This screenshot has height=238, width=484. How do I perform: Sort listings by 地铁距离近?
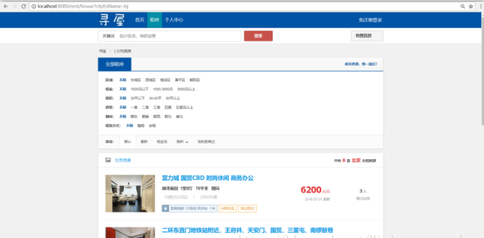pyautogui.click(x=206, y=142)
